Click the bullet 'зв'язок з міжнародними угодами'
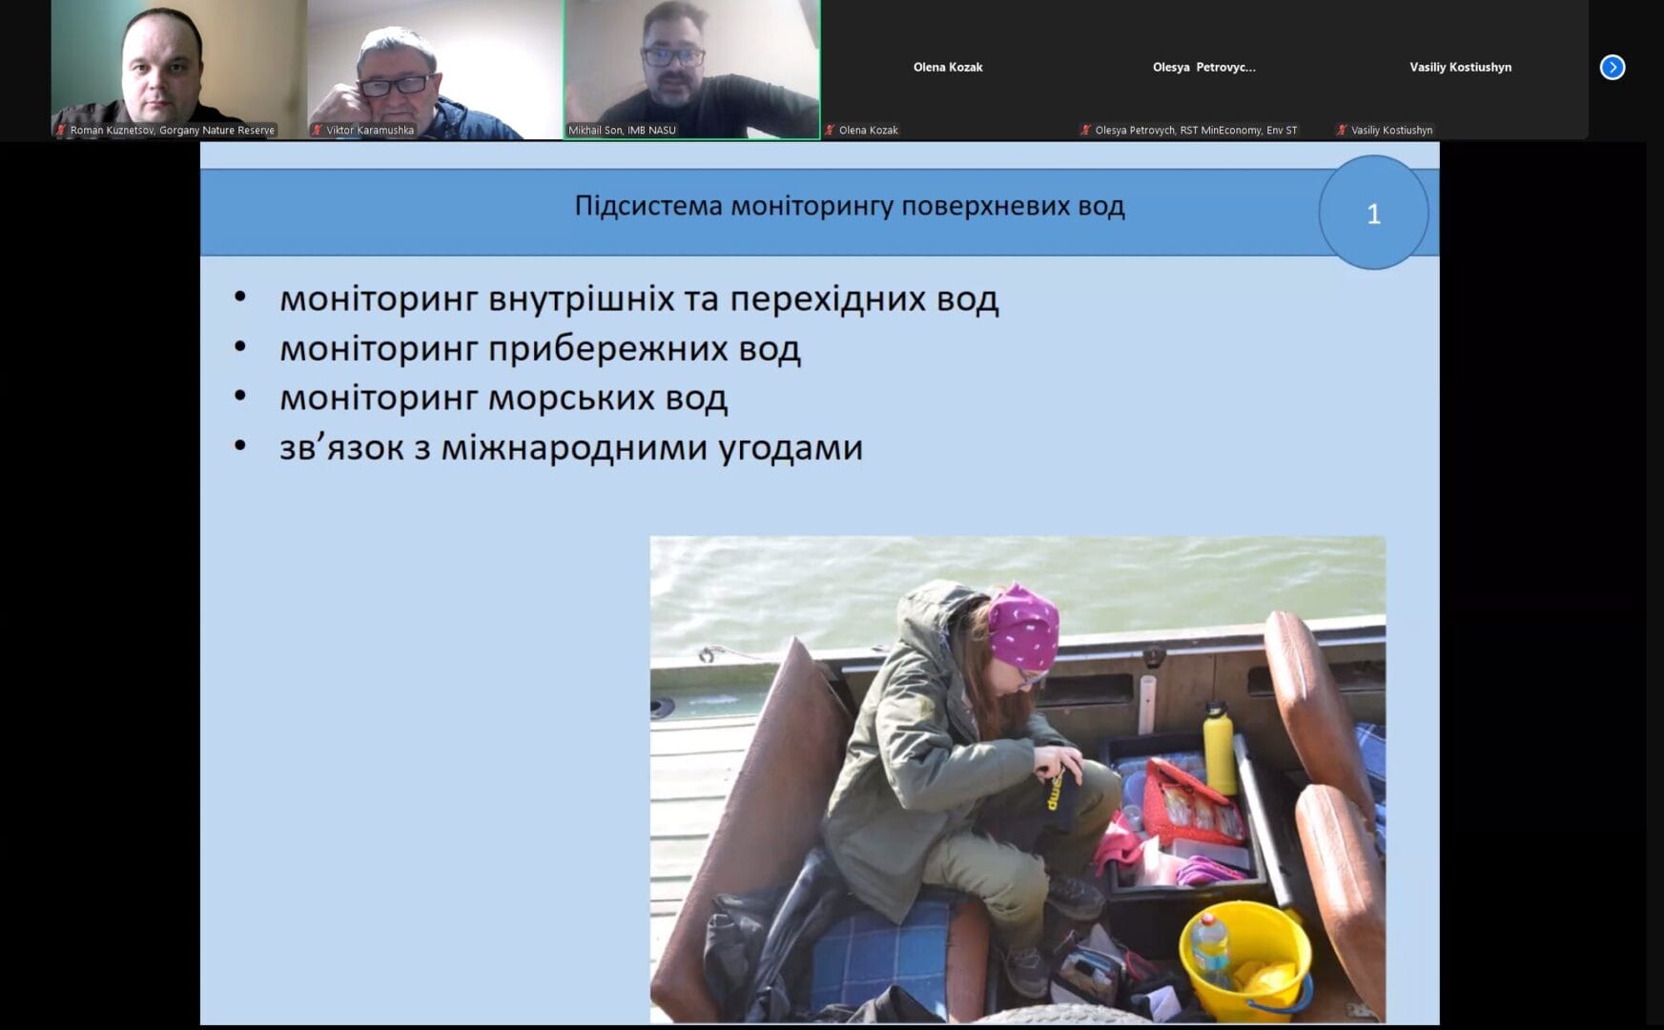 pos(570,447)
